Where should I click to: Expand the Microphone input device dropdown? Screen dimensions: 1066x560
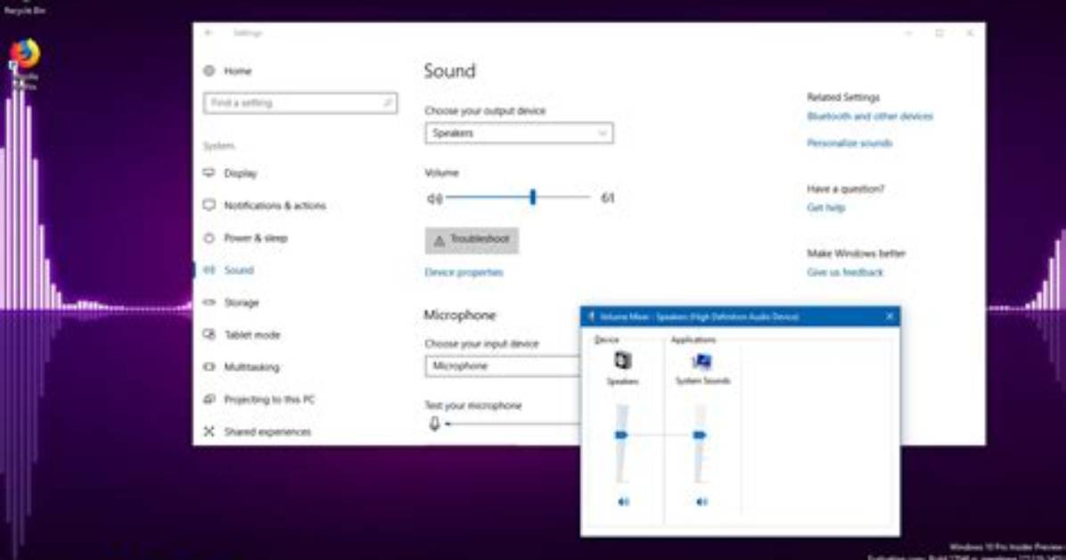pyautogui.click(x=503, y=366)
